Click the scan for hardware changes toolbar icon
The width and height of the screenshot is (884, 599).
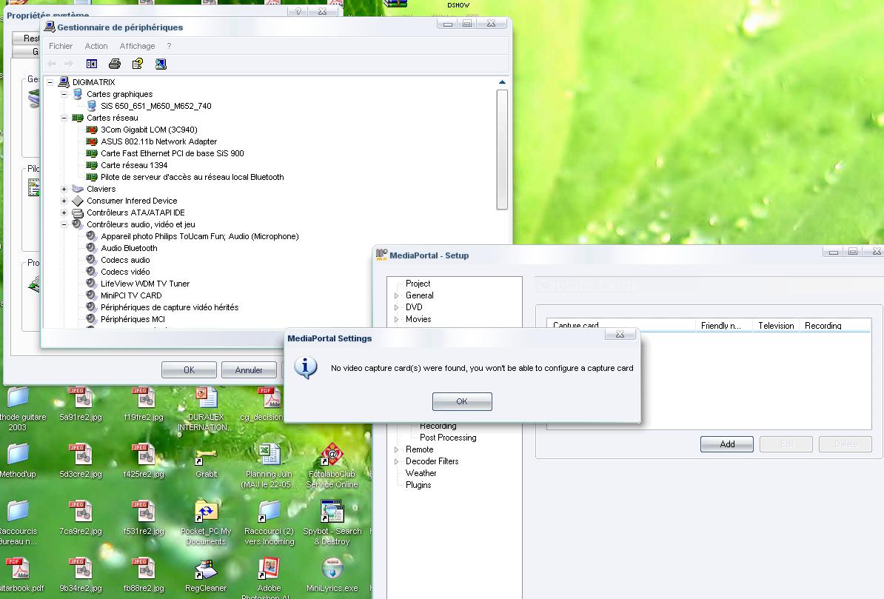(161, 64)
